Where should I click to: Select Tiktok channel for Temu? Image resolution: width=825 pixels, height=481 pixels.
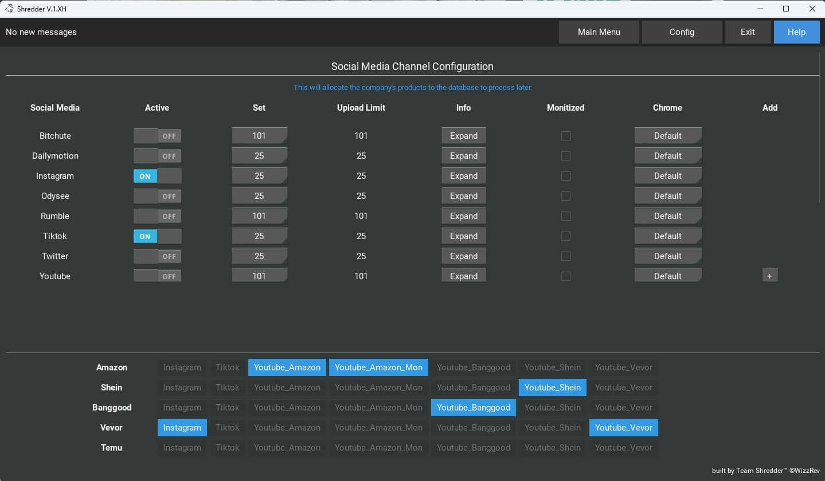(x=227, y=448)
